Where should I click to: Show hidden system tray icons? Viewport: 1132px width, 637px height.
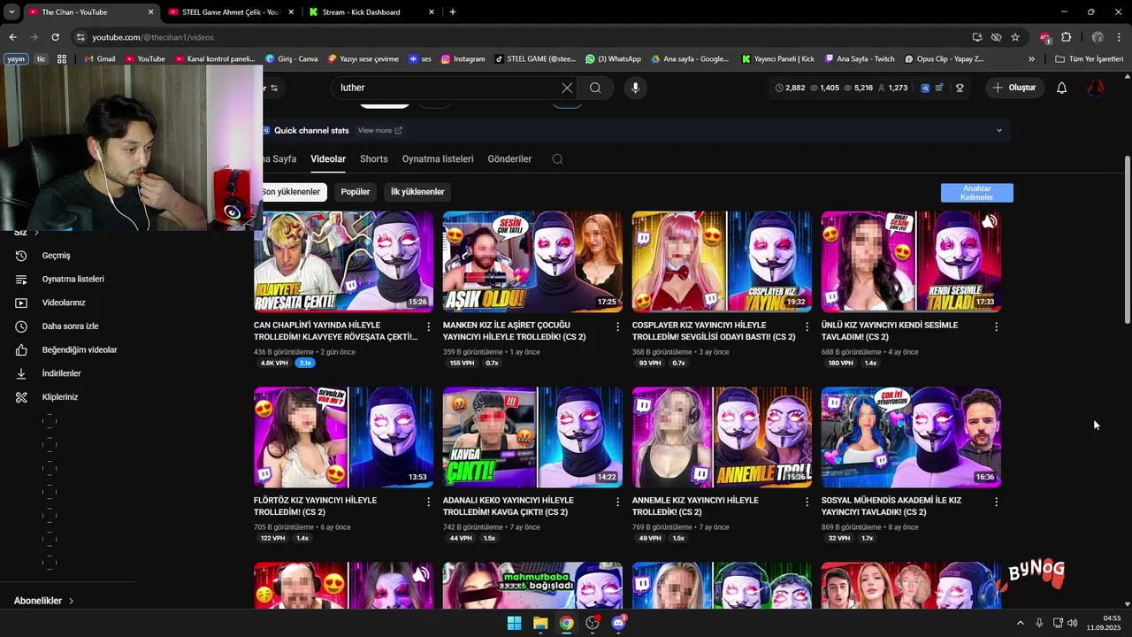(x=1020, y=623)
